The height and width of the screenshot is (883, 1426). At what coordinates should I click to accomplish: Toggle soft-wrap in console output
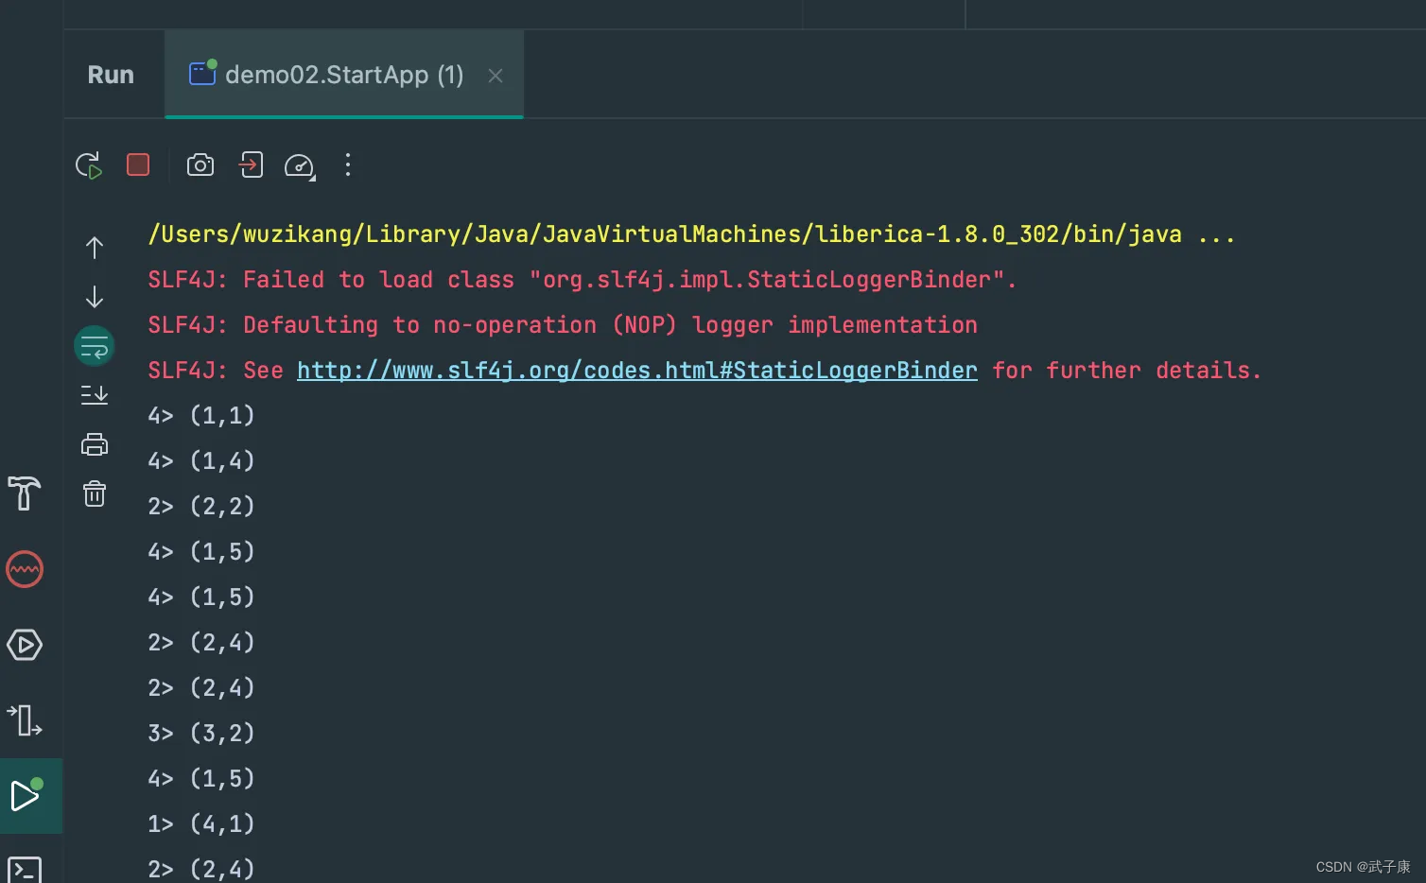click(x=95, y=346)
